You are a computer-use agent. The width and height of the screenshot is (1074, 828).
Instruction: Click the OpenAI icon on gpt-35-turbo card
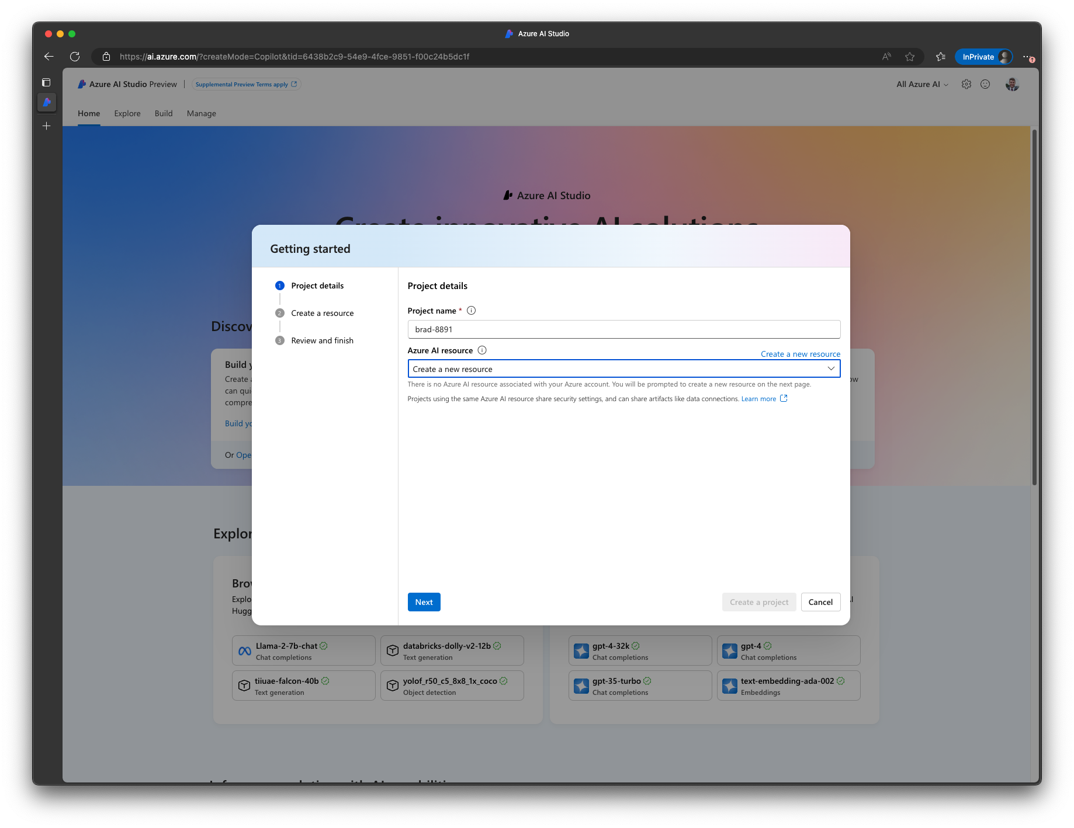tap(581, 686)
